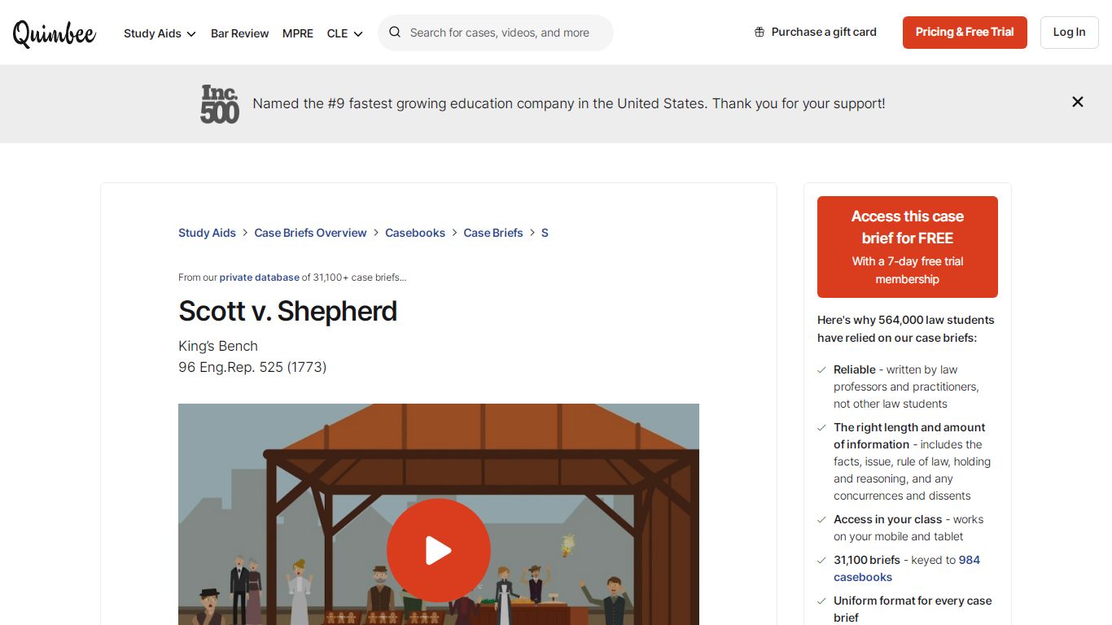Click the Pricing & Free Trial button
The width and height of the screenshot is (1112, 625).
click(x=965, y=33)
